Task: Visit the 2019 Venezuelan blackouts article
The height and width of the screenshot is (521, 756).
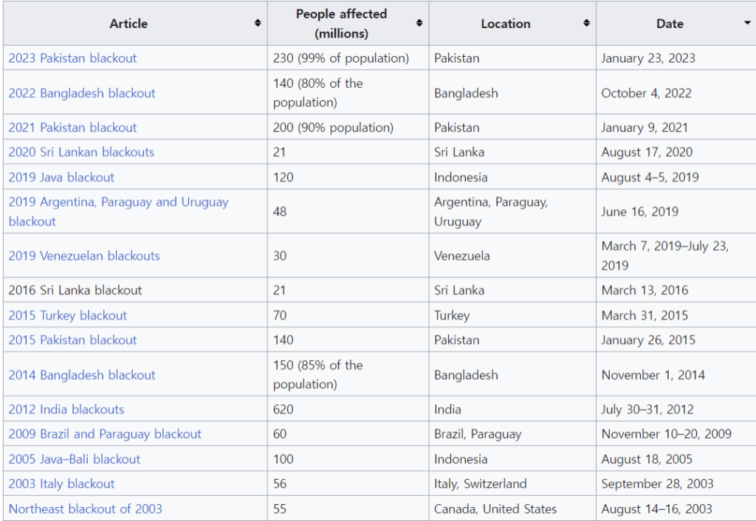Action: click(84, 256)
